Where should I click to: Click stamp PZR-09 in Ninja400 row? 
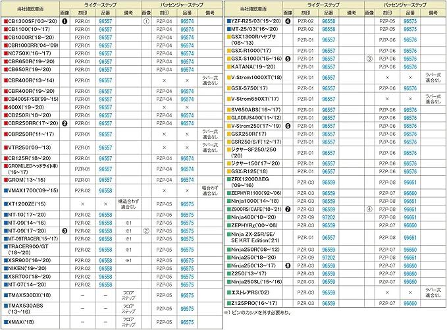(x=305, y=217)
